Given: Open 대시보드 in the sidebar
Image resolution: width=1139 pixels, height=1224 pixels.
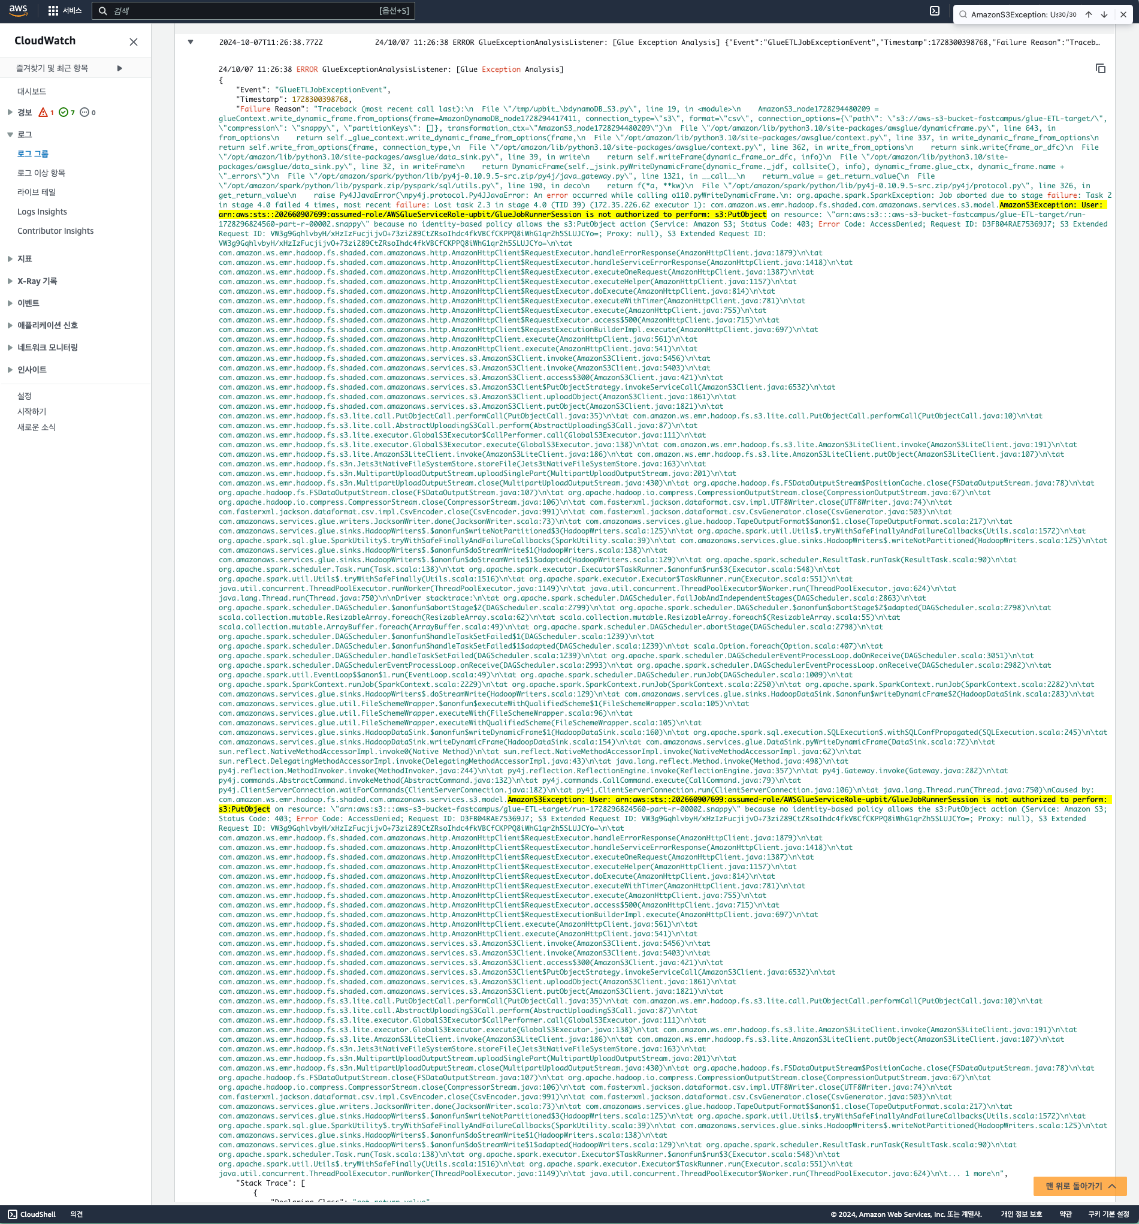Looking at the screenshot, I should tap(31, 91).
